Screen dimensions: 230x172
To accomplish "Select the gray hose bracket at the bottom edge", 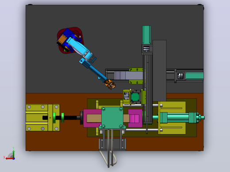I will tap(112, 144).
